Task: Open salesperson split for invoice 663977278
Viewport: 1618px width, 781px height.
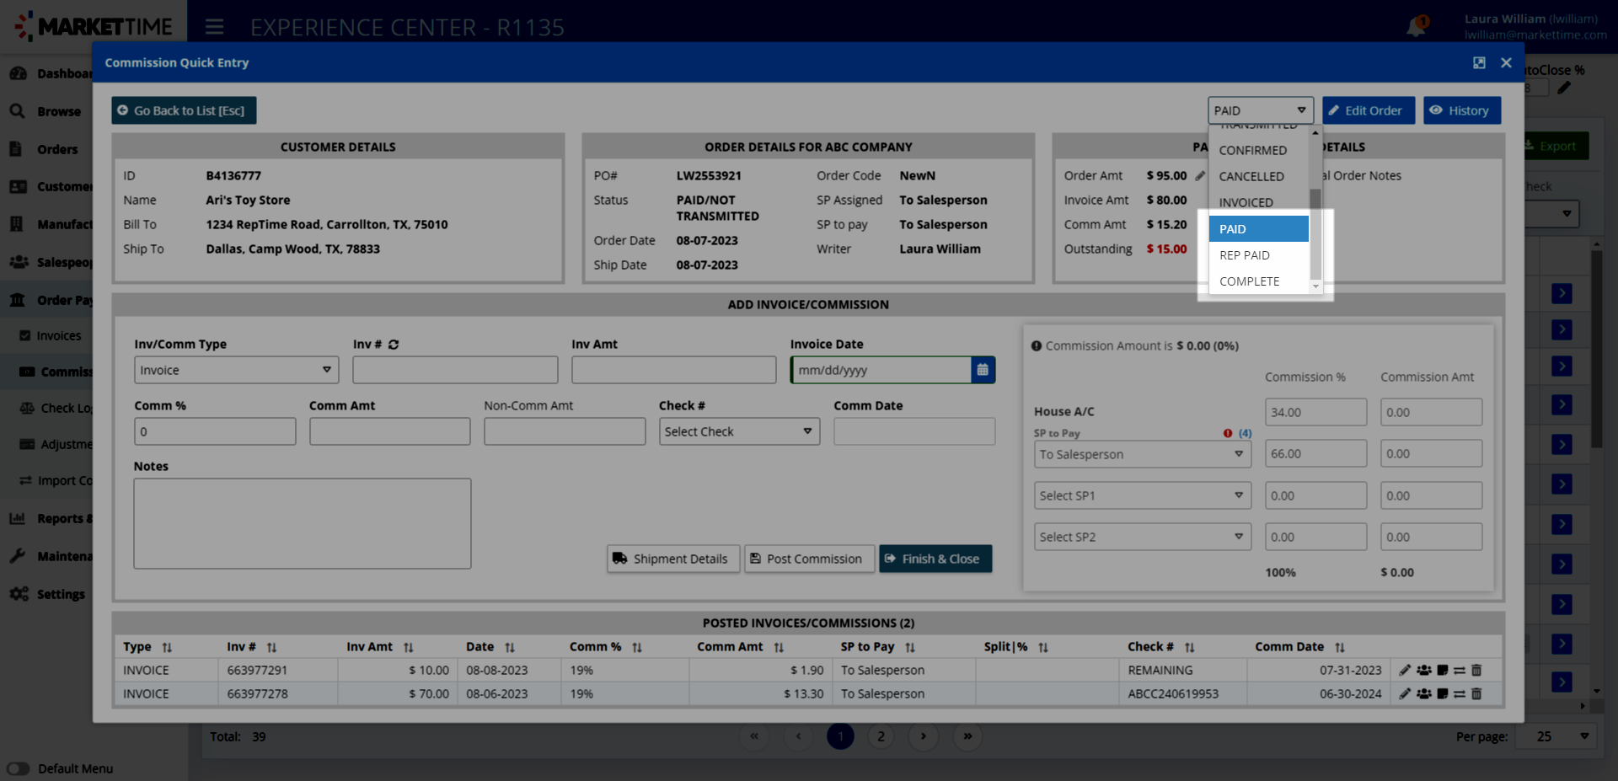Action: pos(1424,694)
